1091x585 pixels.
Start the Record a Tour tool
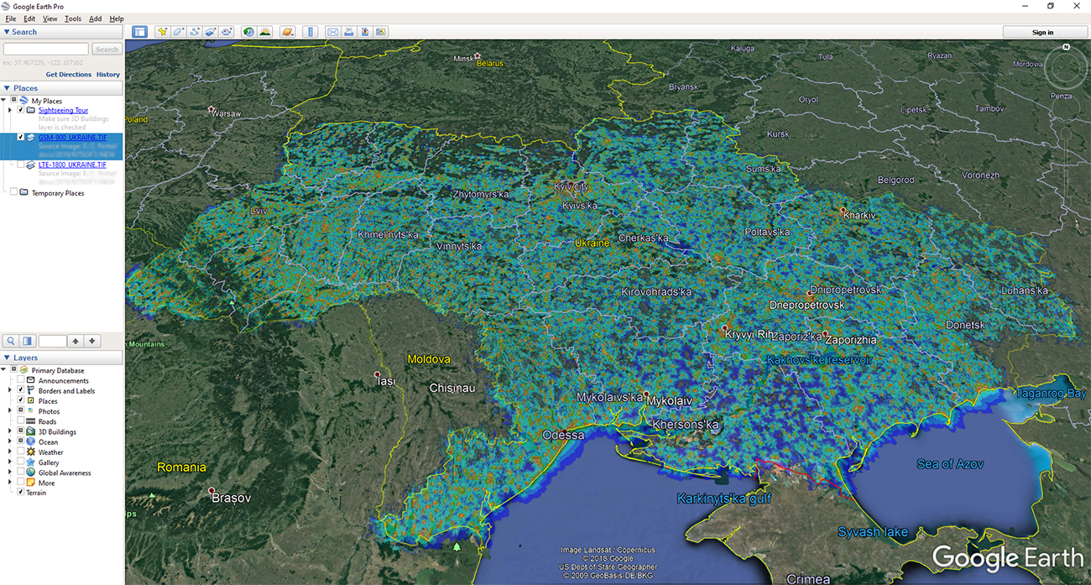coord(227,32)
